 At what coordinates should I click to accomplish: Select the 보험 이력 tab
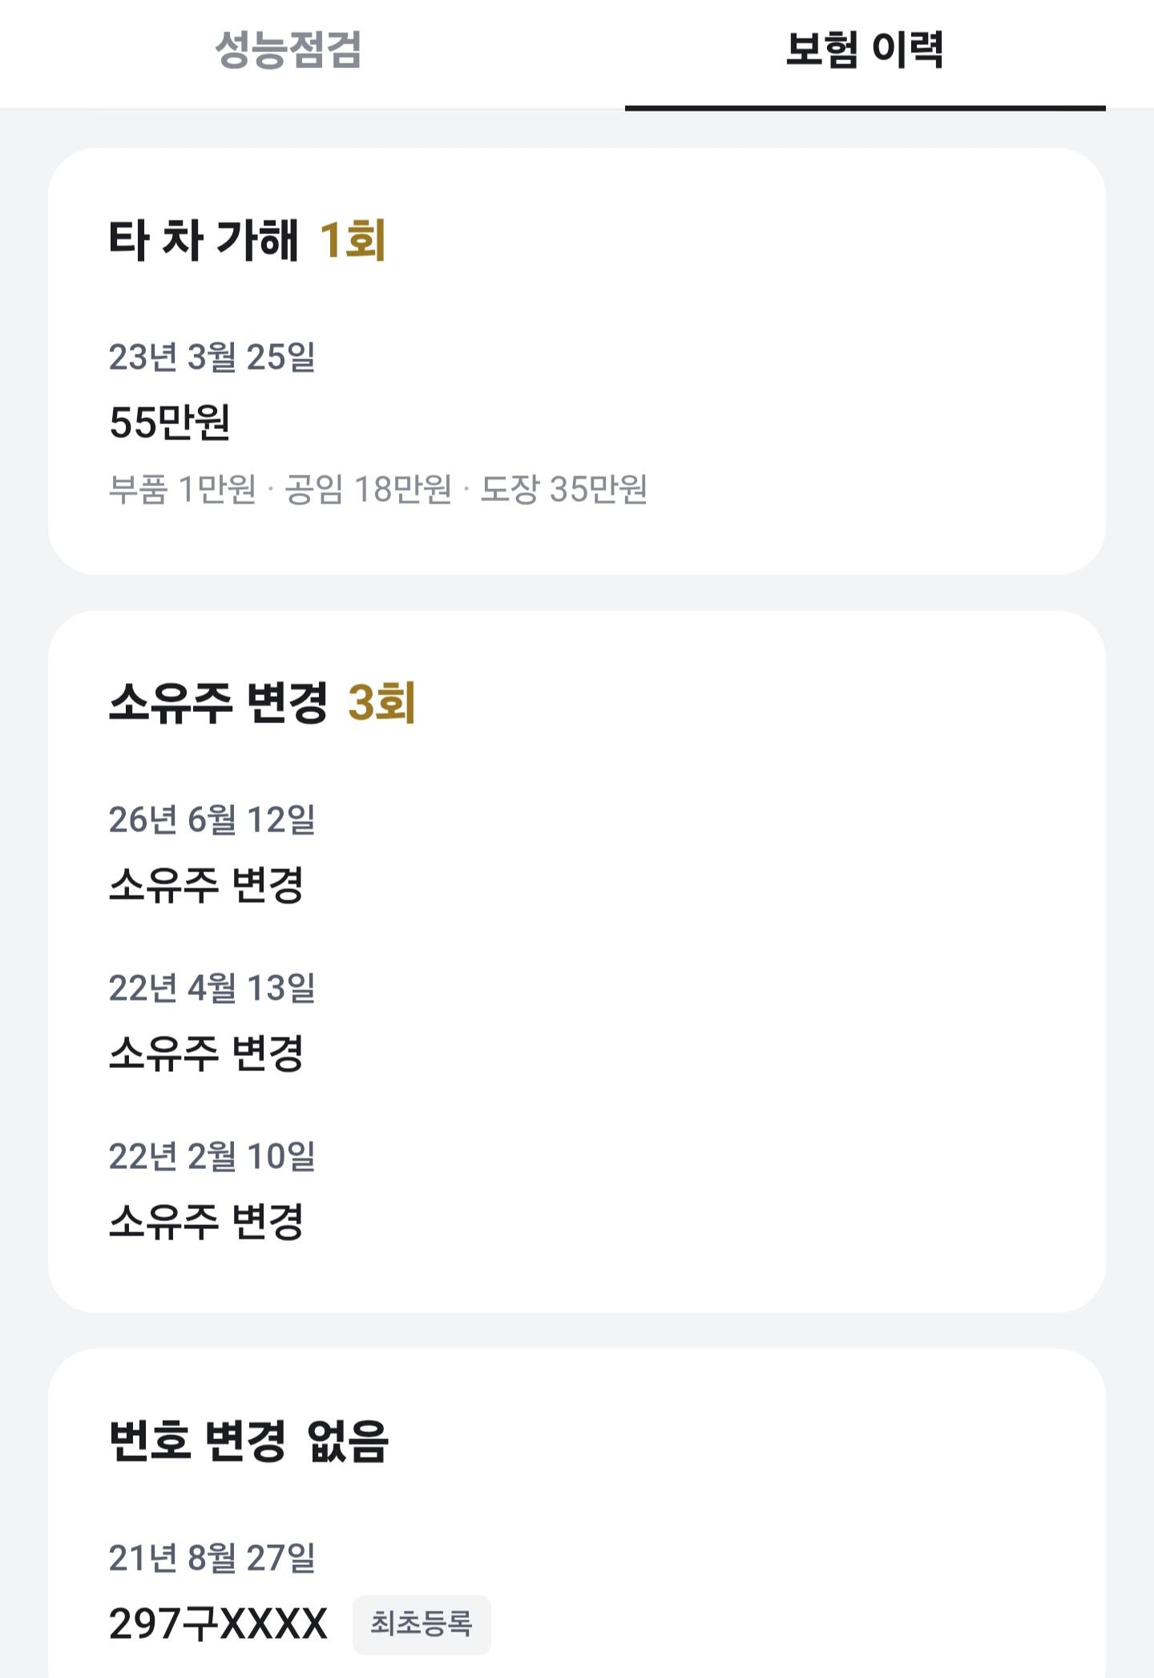tap(865, 50)
